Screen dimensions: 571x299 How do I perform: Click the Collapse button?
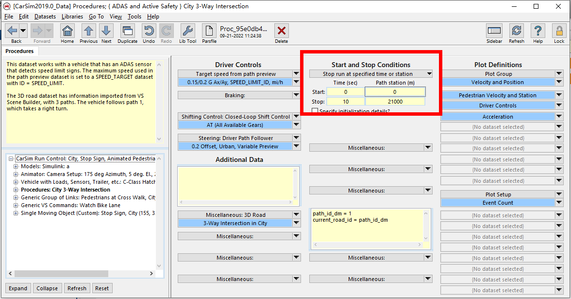(x=47, y=288)
